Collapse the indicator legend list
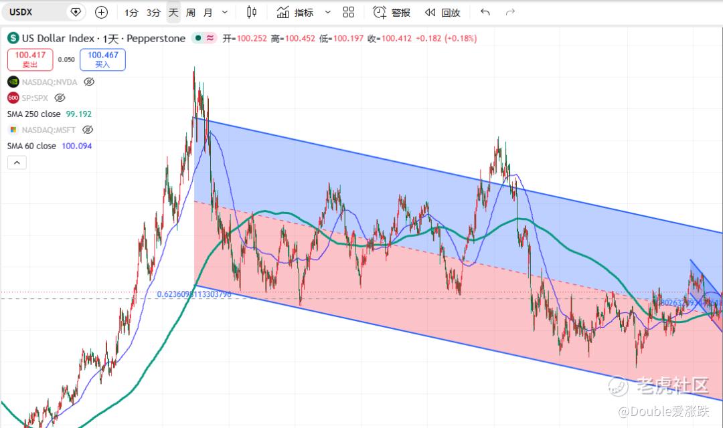 pyautogui.click(x=17, y=163)
